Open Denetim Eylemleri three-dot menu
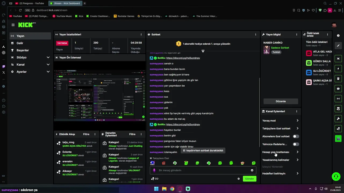This screenshot has width=344, height=193. (x=141, y=134)
